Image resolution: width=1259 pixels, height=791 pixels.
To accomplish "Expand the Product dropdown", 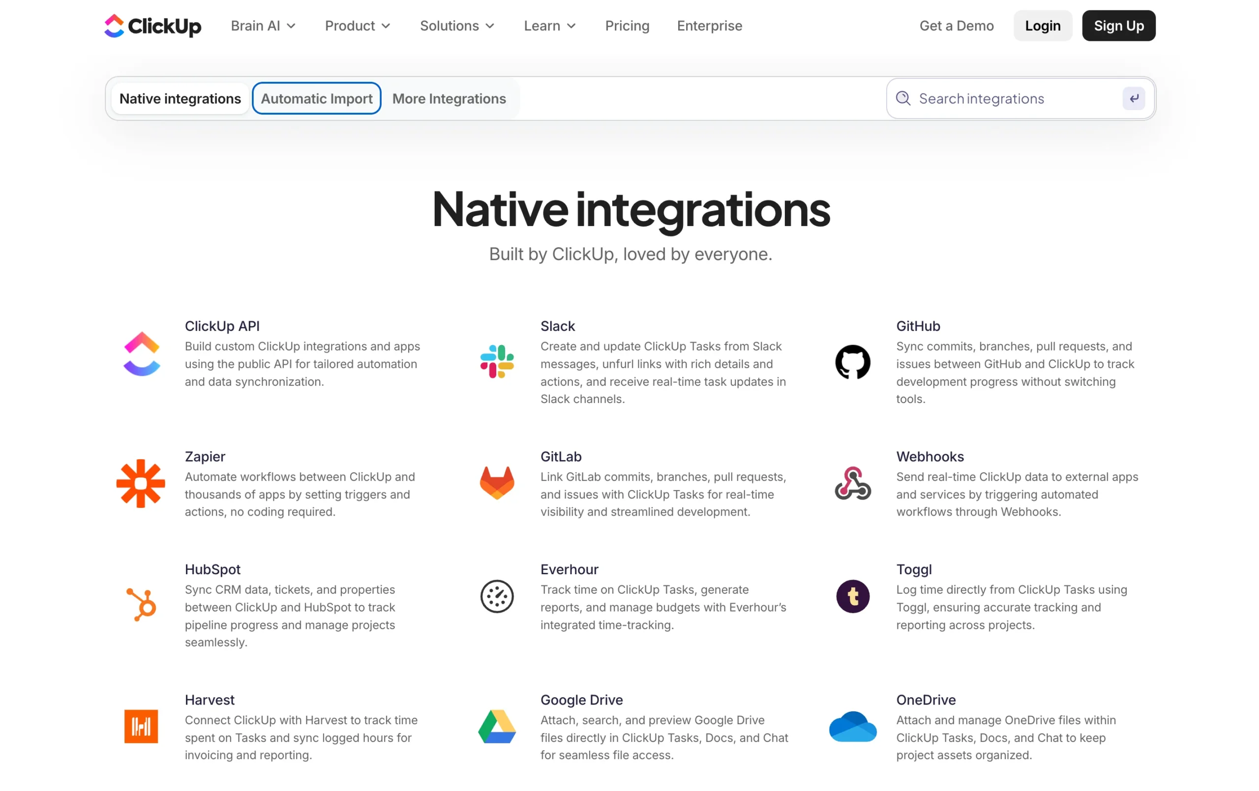I will pos(358,26).
